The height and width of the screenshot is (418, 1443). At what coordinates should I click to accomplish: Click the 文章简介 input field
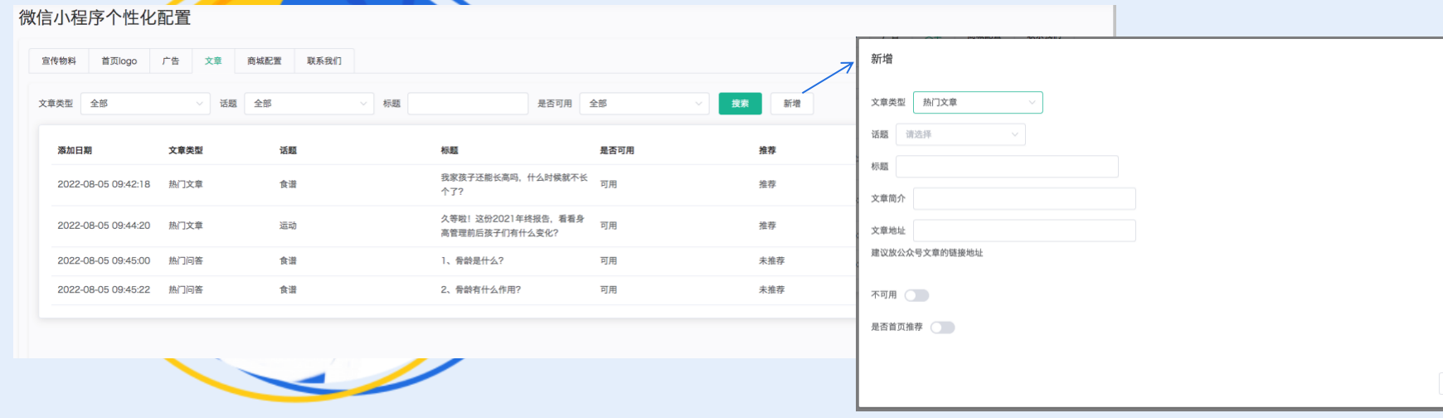coord(1024,199)
